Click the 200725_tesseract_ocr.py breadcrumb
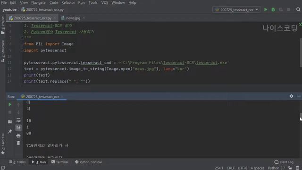Viewport: 302px width, 170px height. (42, 9)
